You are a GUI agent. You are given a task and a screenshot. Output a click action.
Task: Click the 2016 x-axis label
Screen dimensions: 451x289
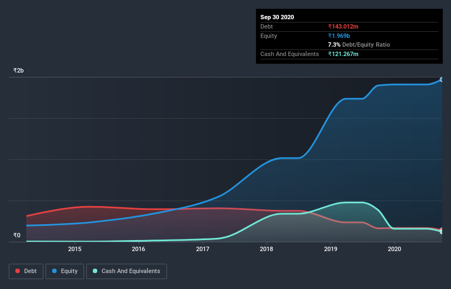138,249
